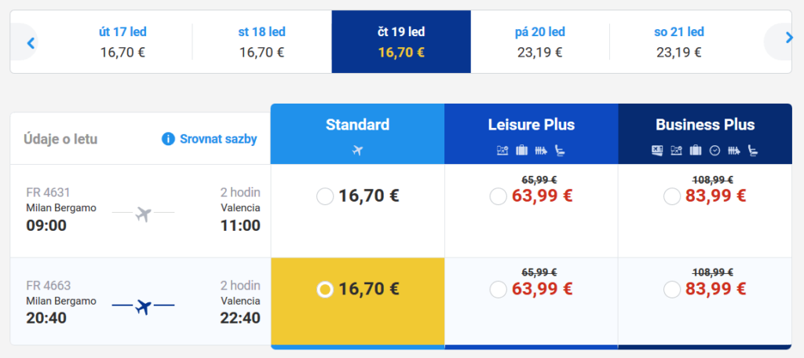Viewport: 804px width, 358px height.
Task: Select Business Plus radio for FR 4663
Action: [x=672, y=290]
